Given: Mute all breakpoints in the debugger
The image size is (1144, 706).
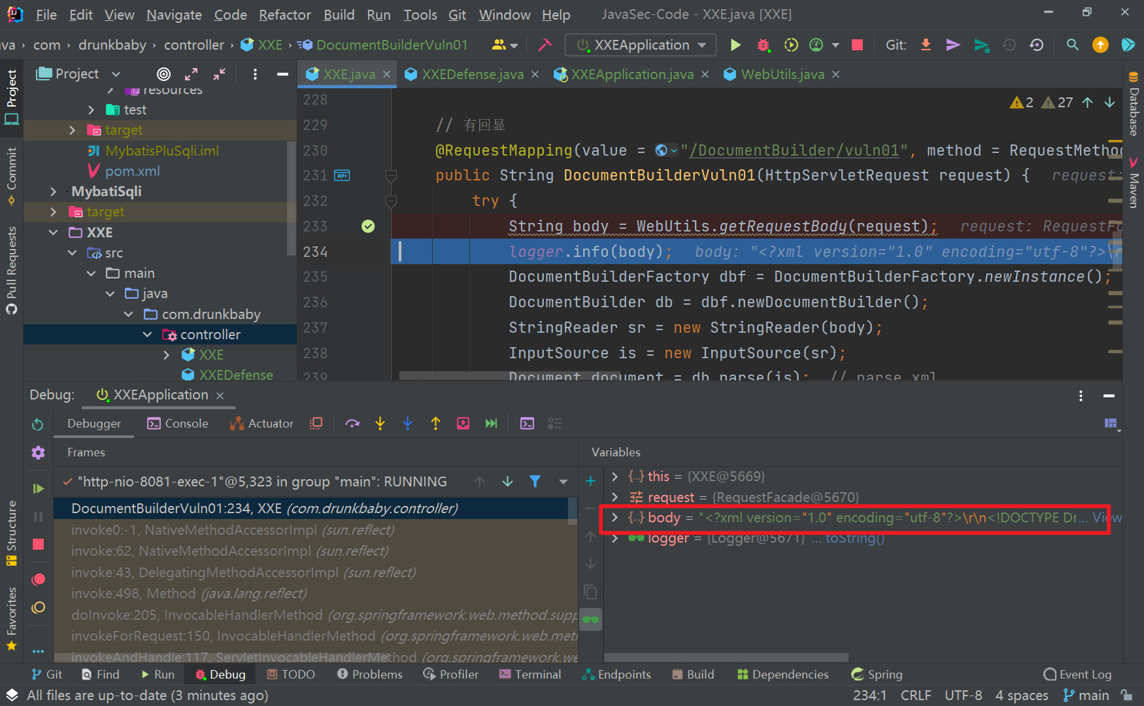Looking at the screenshot, I should [x=38, y=607].
